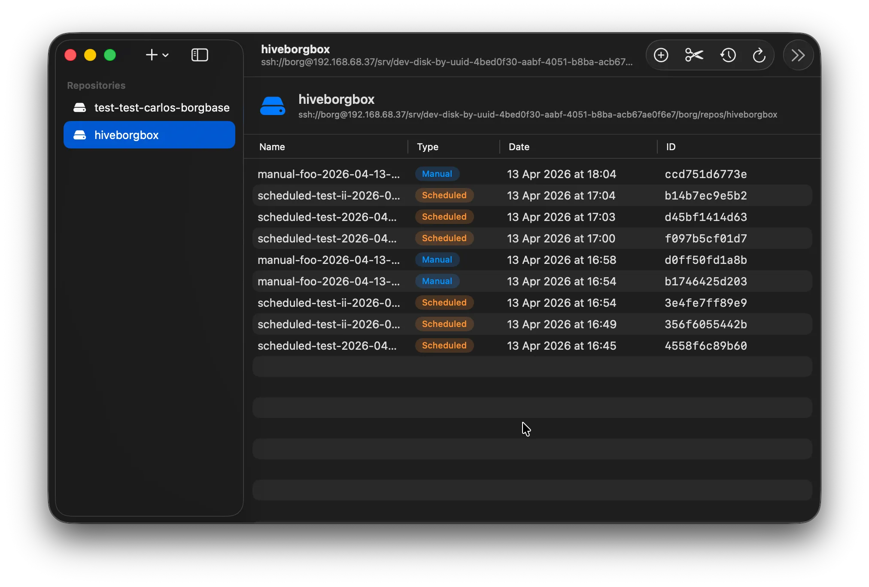This screenshot has width=869, height=587.
Task: Switch to the test-test-carlos-borgbase repository
Action: coord(162,107)
